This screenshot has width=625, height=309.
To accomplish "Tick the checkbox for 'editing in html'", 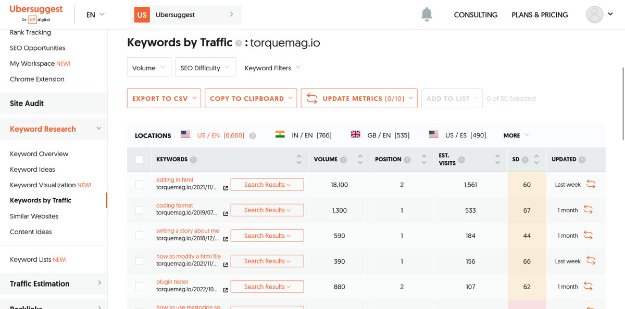I will (139, 184).
